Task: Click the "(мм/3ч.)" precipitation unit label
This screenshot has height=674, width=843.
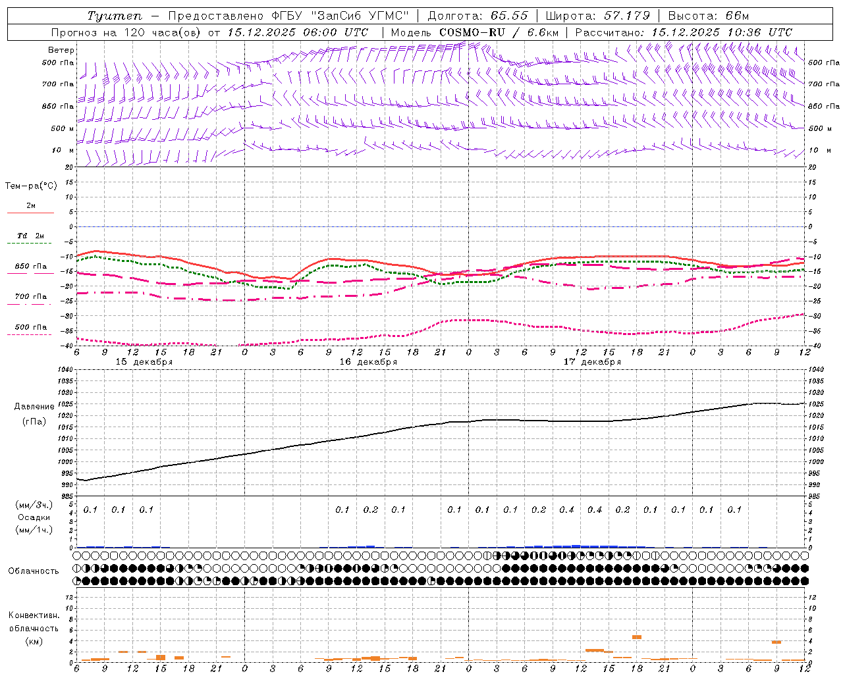Action: (34, 505)
